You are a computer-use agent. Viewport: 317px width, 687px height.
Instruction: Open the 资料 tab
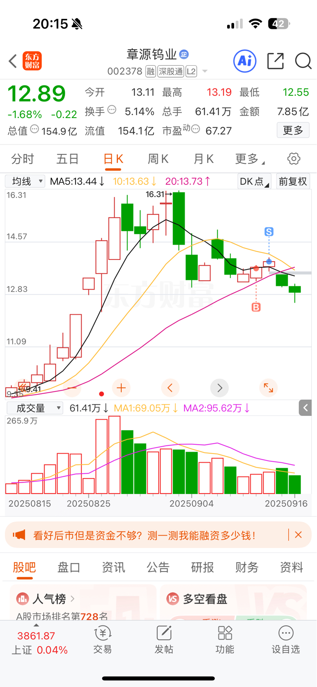point(291,567)
